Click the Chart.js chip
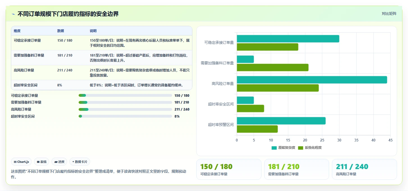Screen dimensions: 408x191 click(x=21, y=162)
